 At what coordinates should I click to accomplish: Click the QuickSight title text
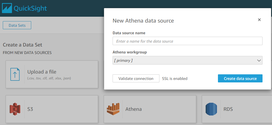pyautogui.click(x=30, y=8)
